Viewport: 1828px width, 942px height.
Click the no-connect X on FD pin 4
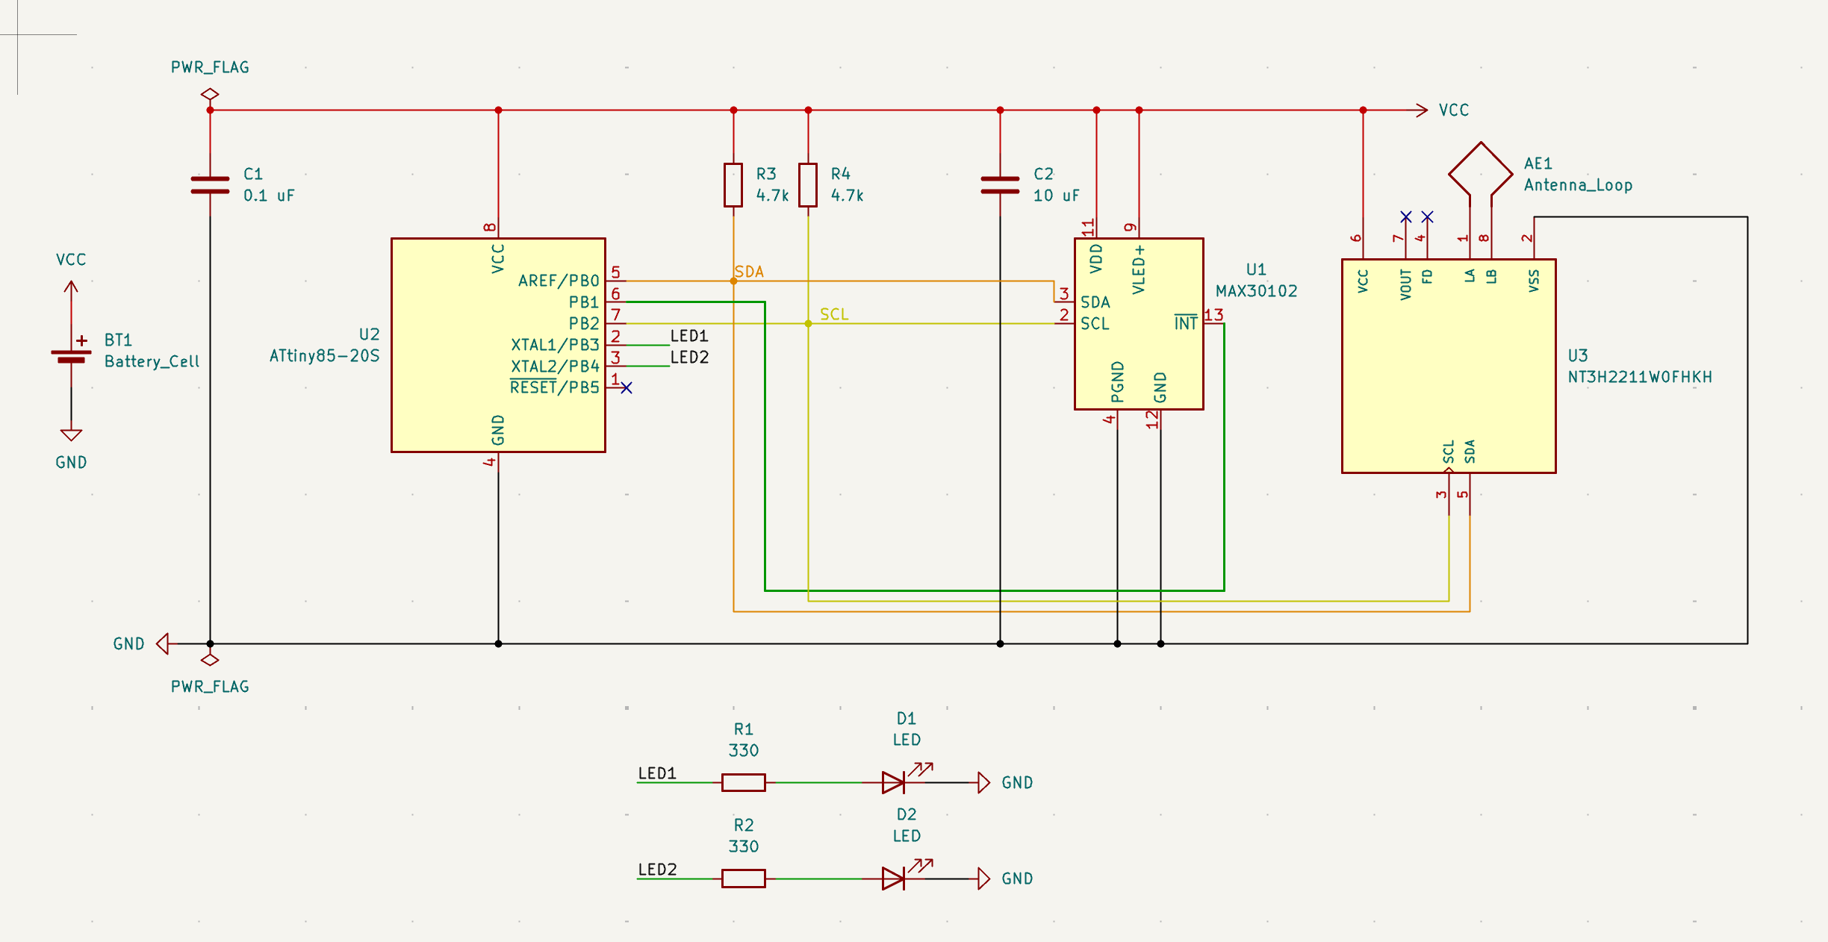tap(1427, 216)
